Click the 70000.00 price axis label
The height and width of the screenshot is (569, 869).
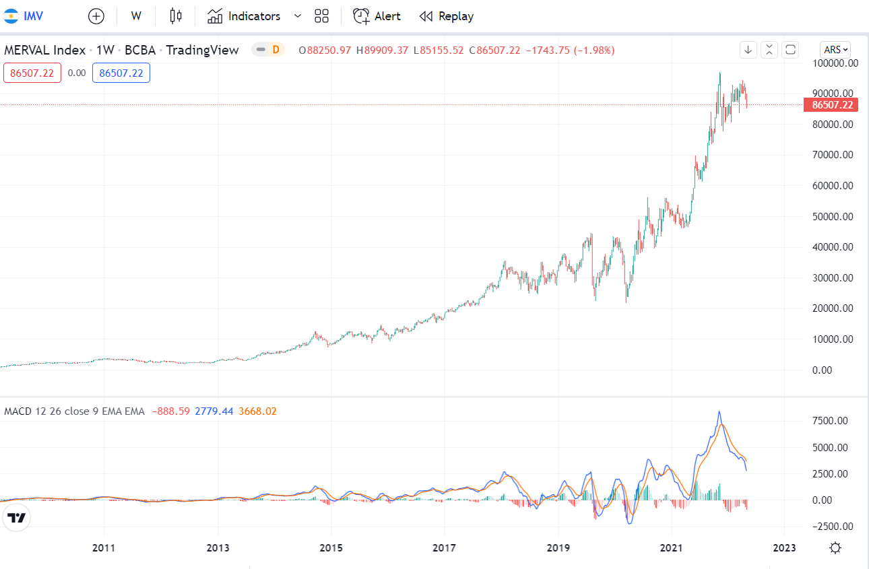click(x=835, y=155)
